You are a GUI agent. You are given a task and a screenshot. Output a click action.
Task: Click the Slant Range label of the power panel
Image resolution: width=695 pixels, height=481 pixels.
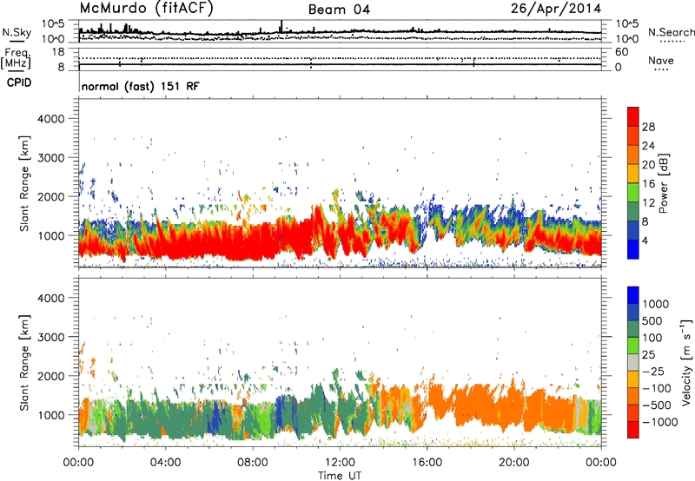pos(24,183)
